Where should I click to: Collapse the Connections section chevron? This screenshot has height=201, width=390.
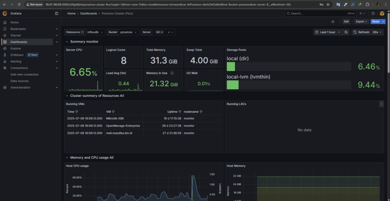click(57, 68)
